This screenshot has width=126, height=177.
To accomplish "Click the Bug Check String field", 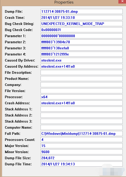I will (82, 24).
